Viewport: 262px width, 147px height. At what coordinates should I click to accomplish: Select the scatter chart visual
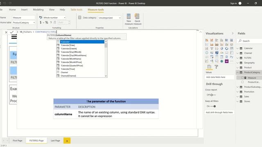(217, 49)
